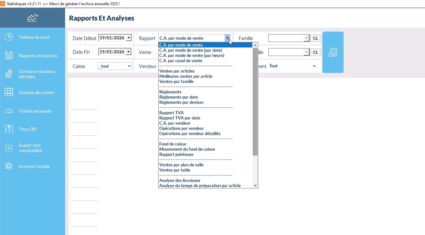Click the Tableau de bord pie chart icon
This screenshot has height=235, width=425.
[x=9, y=37]
